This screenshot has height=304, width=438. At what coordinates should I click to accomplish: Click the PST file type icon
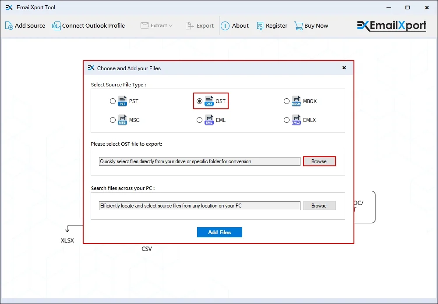[x=121, y=101]
